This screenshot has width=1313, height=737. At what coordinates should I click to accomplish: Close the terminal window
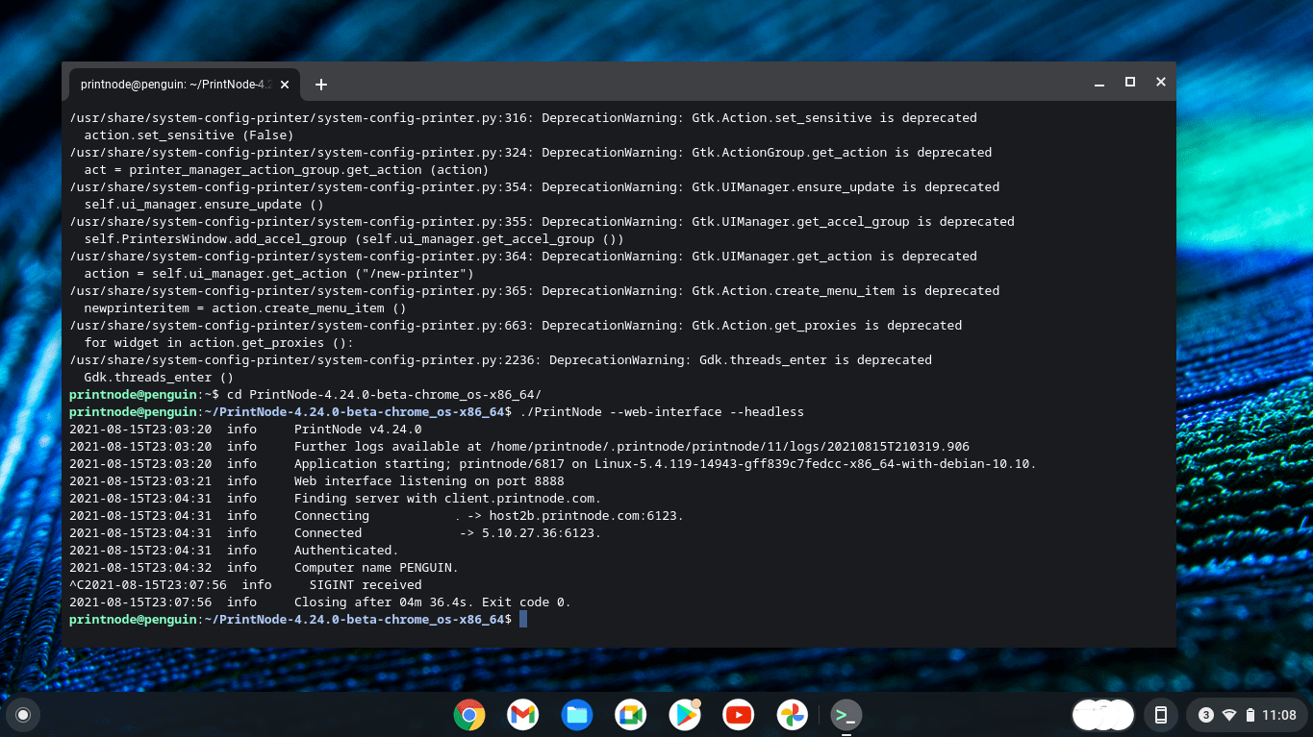tap(1161, 83)
